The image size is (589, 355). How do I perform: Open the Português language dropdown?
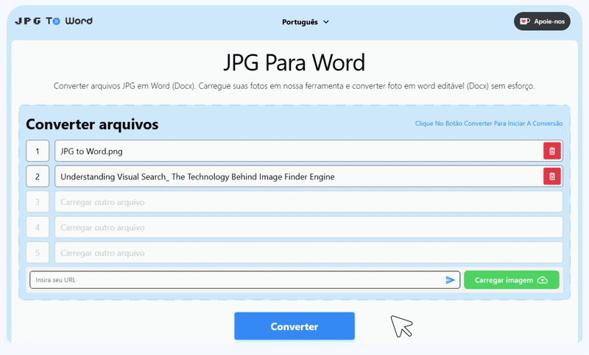[306, 22]
